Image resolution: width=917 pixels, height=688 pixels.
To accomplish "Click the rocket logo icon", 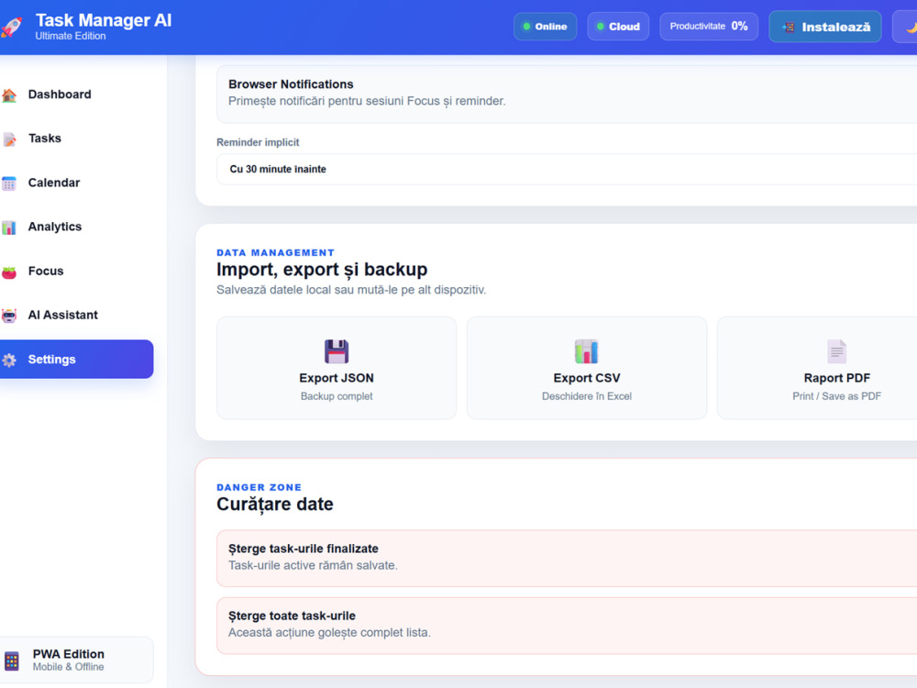I will [11, 27].
